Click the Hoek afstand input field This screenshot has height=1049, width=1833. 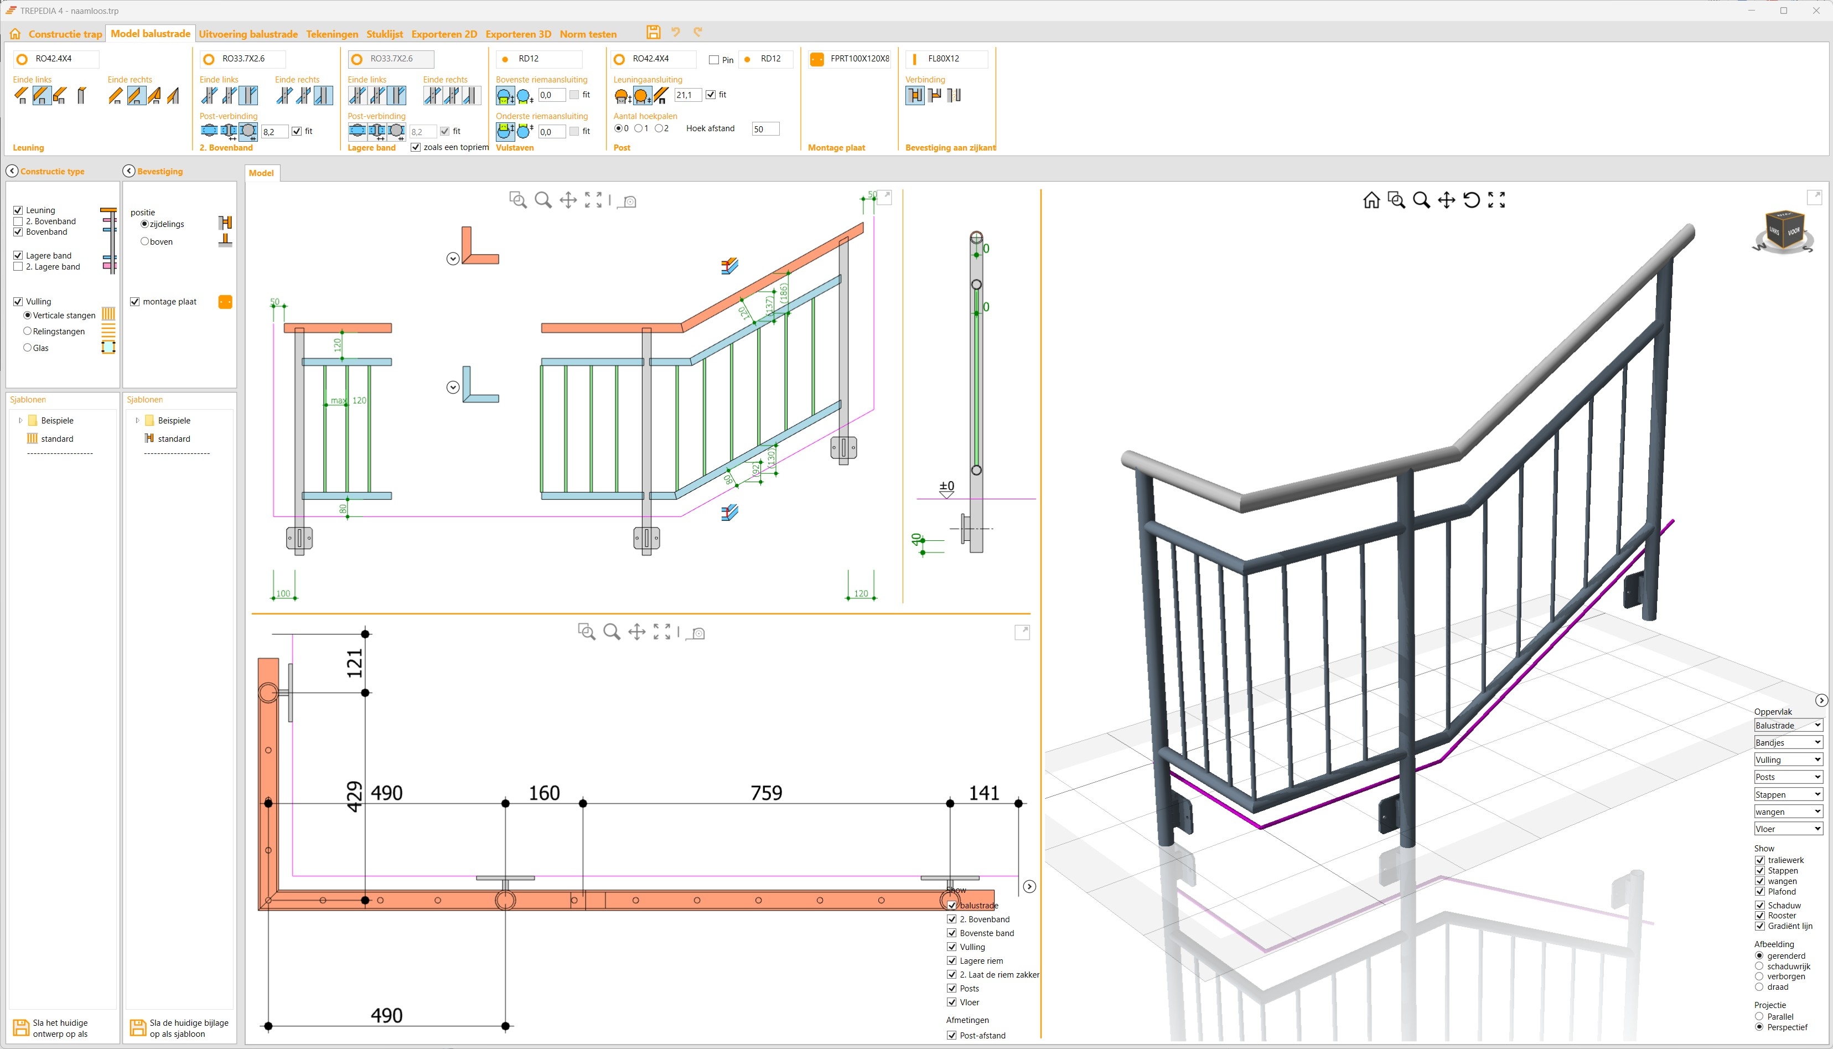(764, 129)
